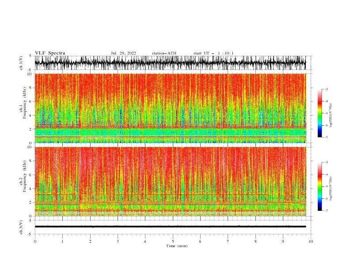Click time axis tick label "5" under Time axis

173,241
